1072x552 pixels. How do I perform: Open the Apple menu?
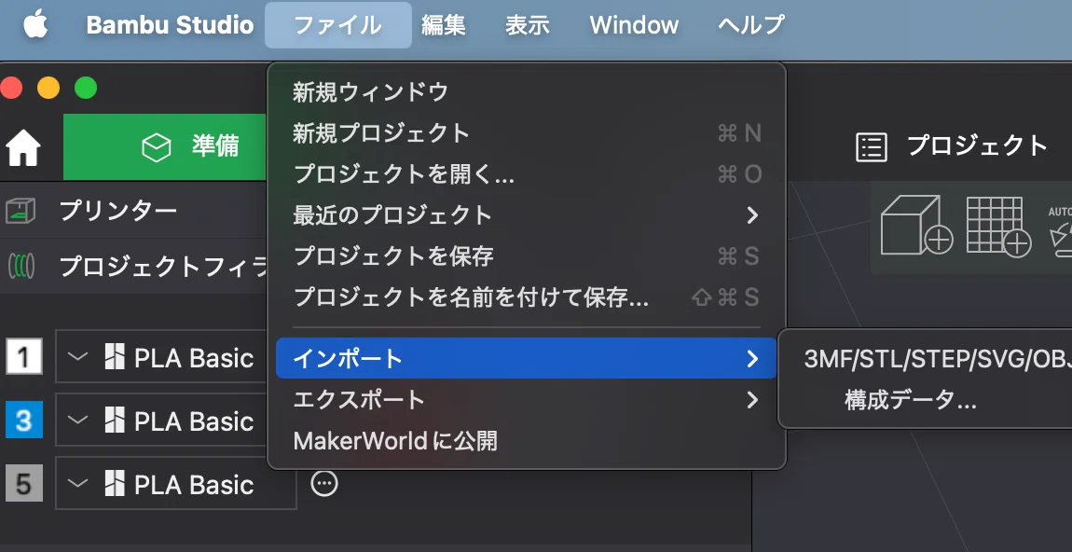point(35,25)
